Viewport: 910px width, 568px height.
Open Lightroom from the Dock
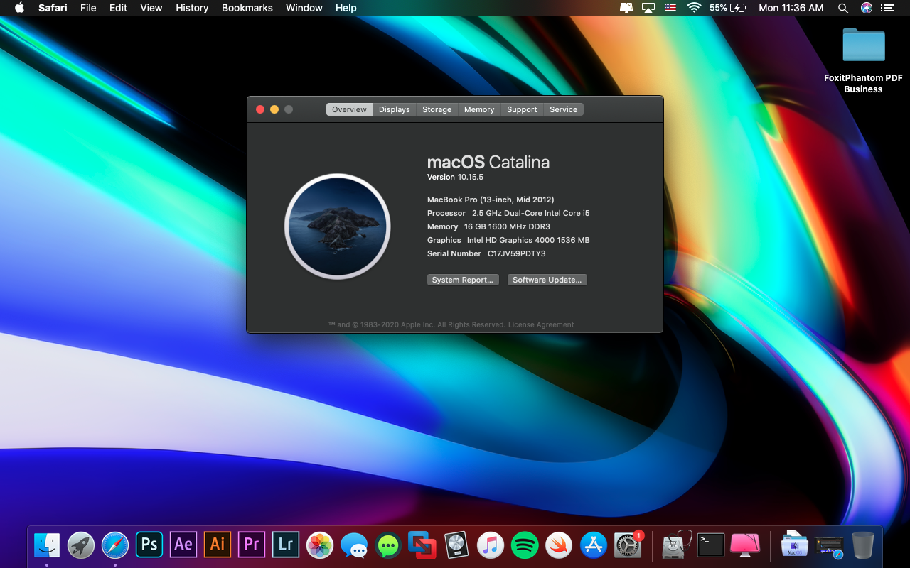(286, 545)
